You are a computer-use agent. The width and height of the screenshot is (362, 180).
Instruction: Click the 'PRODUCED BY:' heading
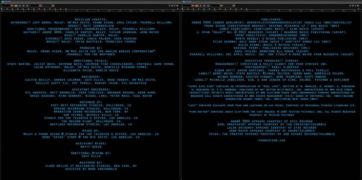[x=91, y=48]
